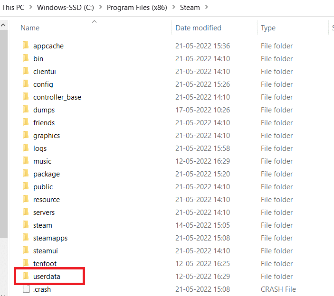Select the graphics folder name
Viewport: 334px width, 296px height.
pos(47,136)
